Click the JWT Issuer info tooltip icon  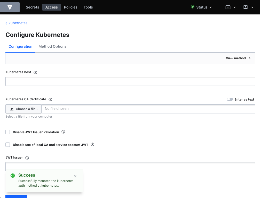pyautogui.click(x=27, y=158)
